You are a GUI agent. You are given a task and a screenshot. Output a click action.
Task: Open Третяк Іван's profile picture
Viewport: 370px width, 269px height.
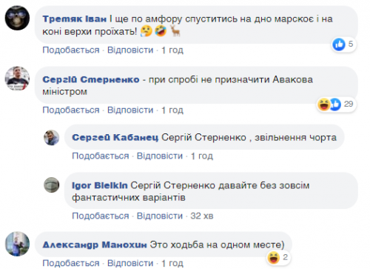click(17, 18)
